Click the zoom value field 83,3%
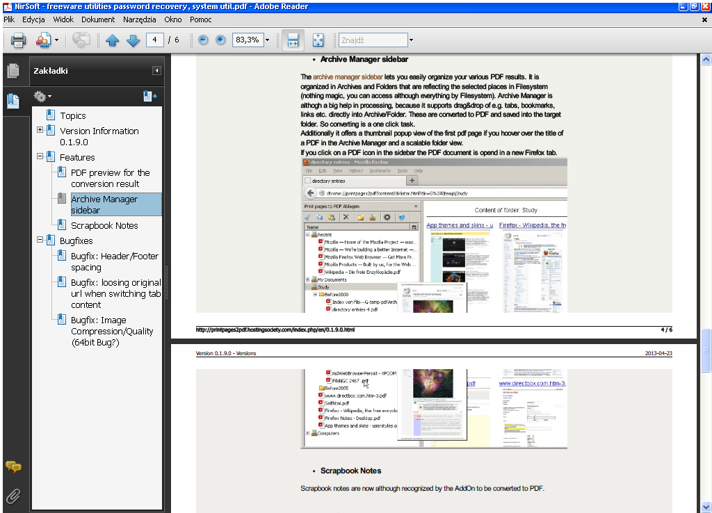 [248, 40]
